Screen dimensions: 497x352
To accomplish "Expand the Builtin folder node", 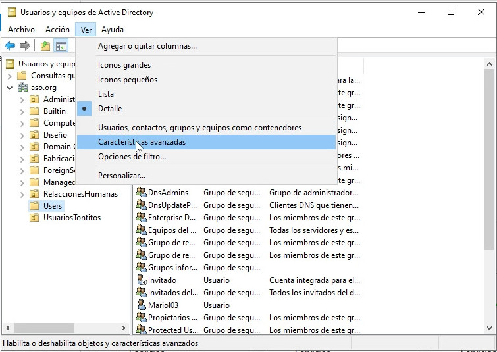I will [x=22, y=111].
